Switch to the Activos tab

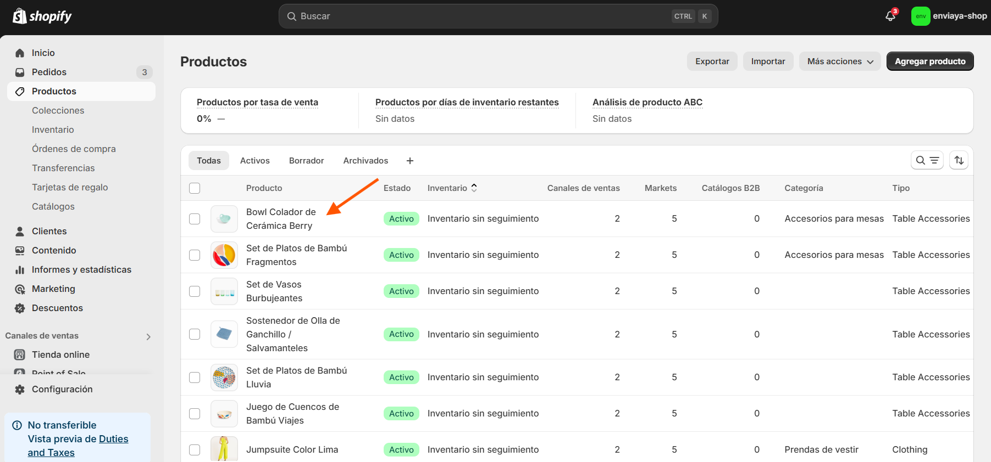tap(255, 161)
